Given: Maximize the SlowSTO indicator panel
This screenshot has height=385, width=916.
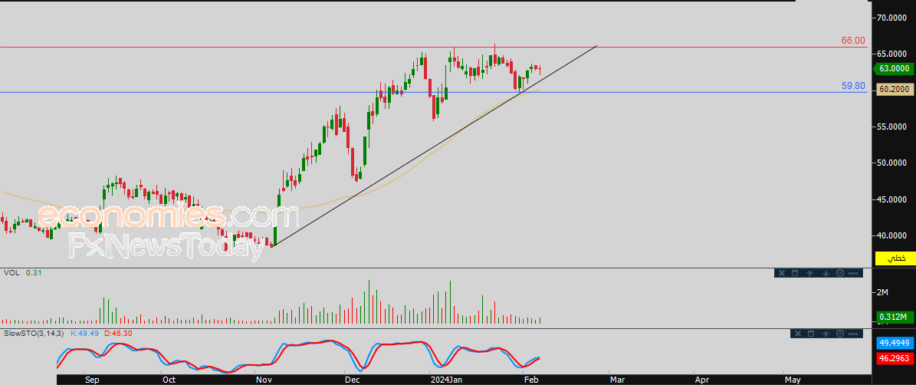Looking at the screenshot, I should coord(810,334).
